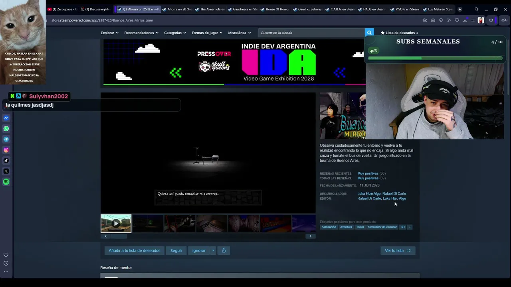Click the player/send arrow icon in the address bar
The image size is (511, 287).
point(449,20)
